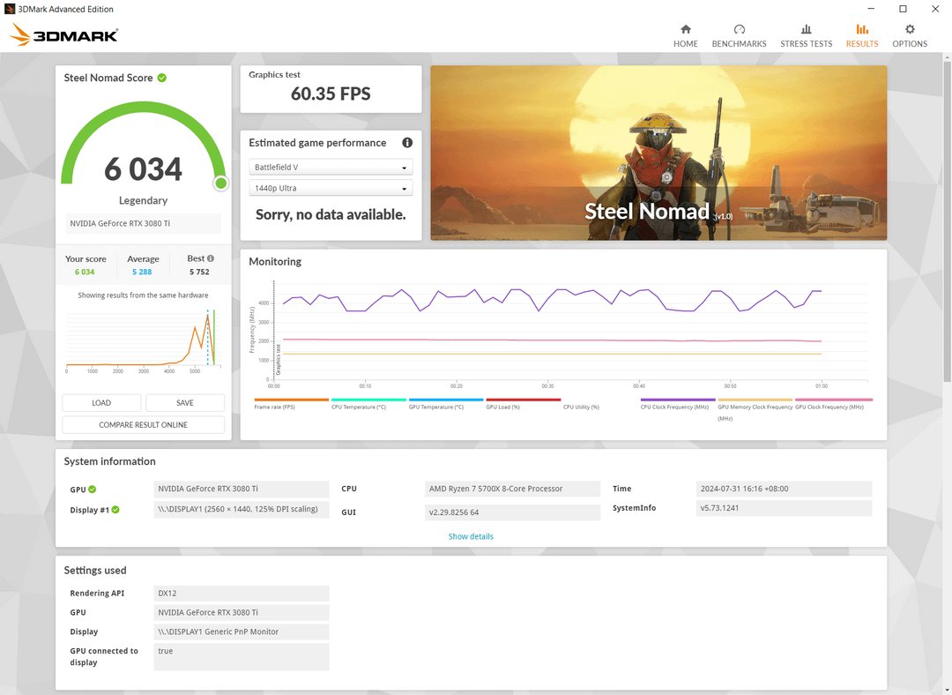Click the CPU Utility (%) legend label

coord(581,407)
